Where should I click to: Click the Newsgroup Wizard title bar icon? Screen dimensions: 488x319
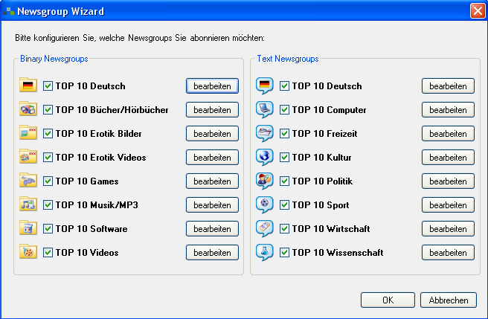point(8,11)
